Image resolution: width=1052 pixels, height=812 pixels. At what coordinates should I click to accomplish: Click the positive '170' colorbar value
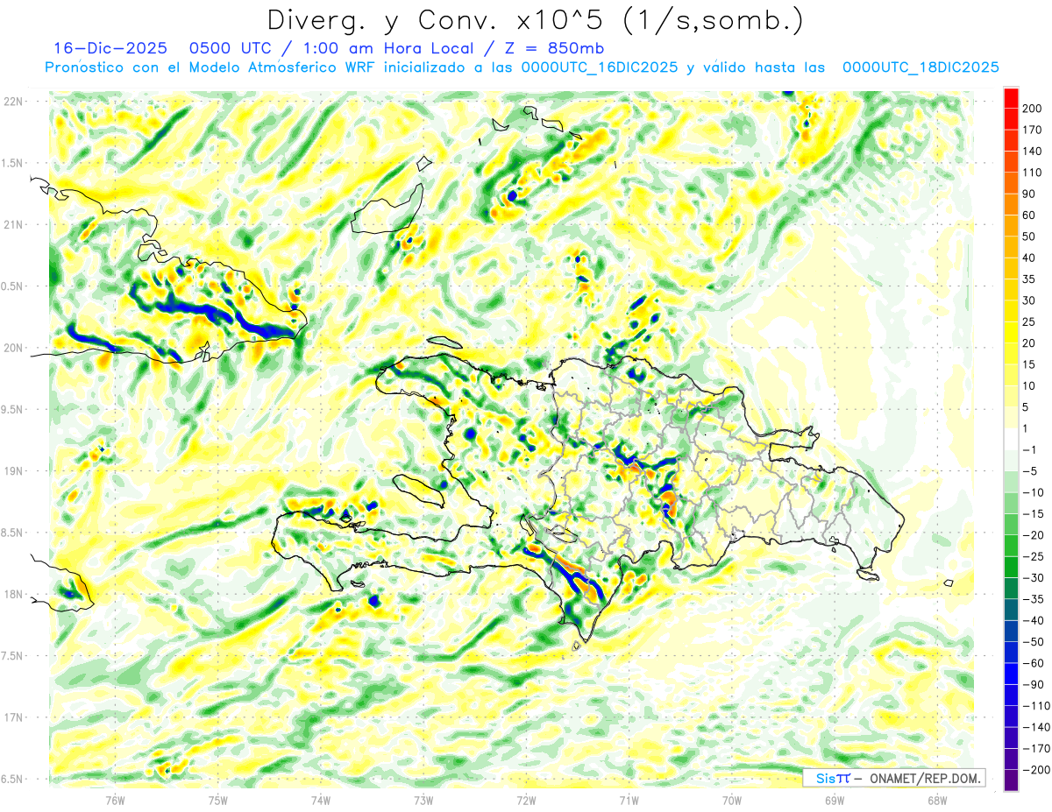coord(1032,130)
